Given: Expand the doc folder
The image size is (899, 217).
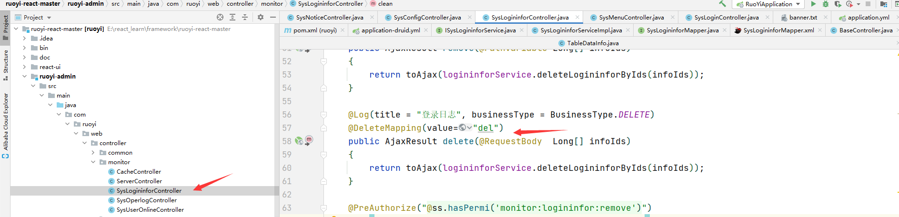Looking at the screenshot, I should [x=25, y=57].
